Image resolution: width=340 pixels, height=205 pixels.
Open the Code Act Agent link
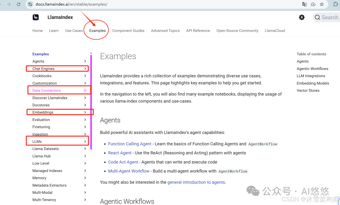(x=123, y=162)
